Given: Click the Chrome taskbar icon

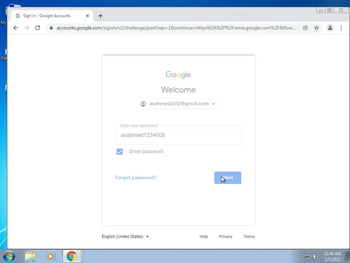Looking at the screenshot, I should pos(72,256).
